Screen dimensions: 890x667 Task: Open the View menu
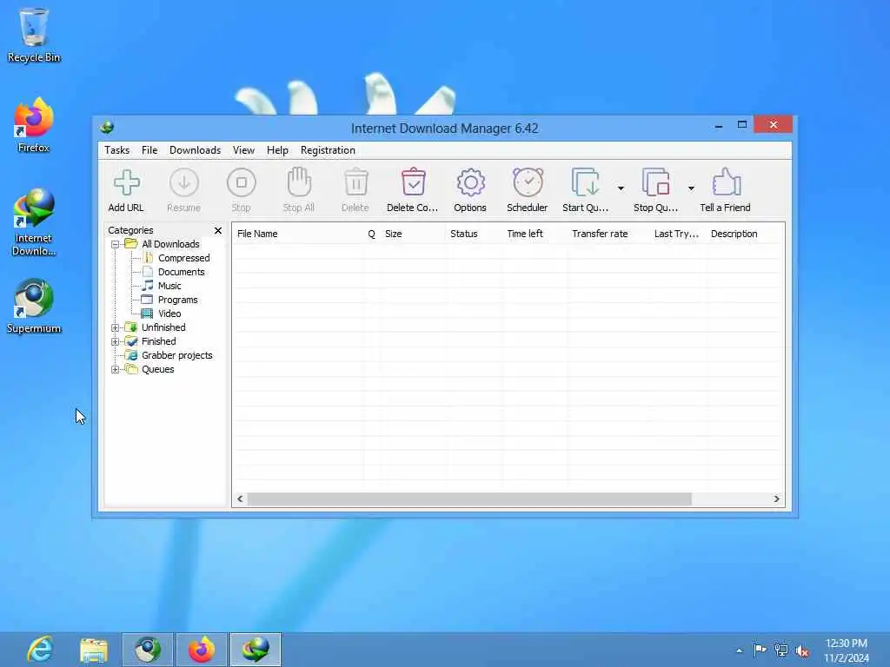pyautogui.click(x=243, y=150)
